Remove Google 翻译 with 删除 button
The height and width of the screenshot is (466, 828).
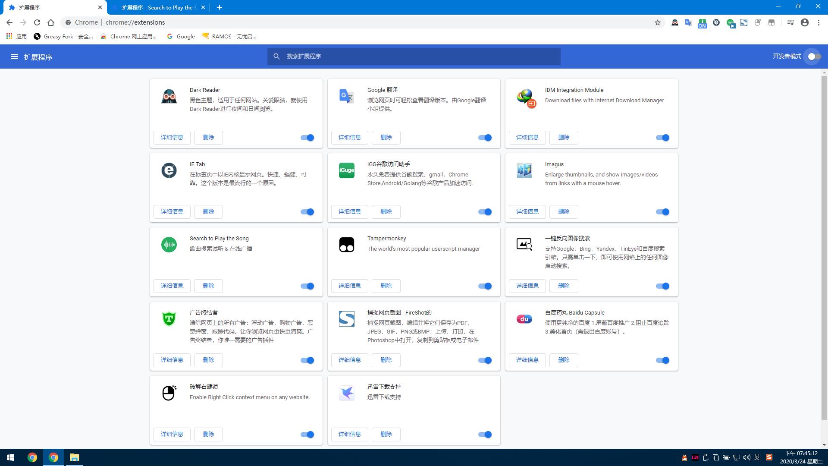[386, 138]
